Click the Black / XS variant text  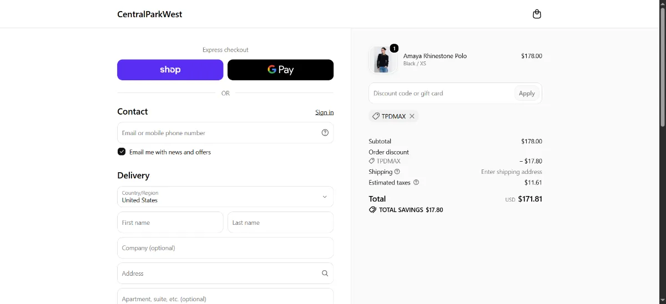[x=415, y=64]
